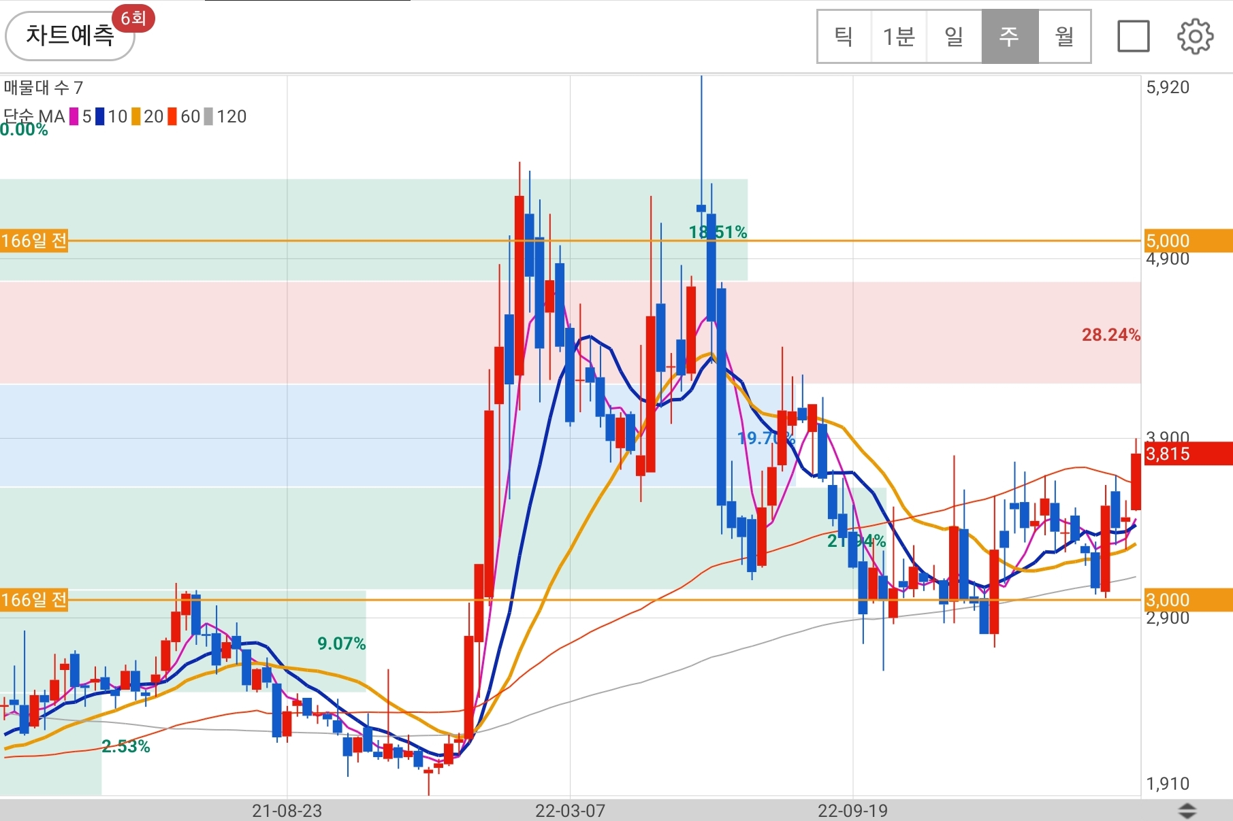Screen dimensions: 1233x821
Task: Select the 단순 MA legend label
Action: (34, 116)
